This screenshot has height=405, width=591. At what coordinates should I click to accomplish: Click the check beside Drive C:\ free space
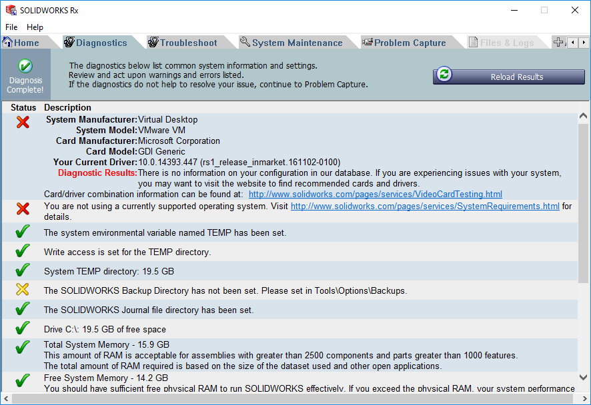coord(23,328)
